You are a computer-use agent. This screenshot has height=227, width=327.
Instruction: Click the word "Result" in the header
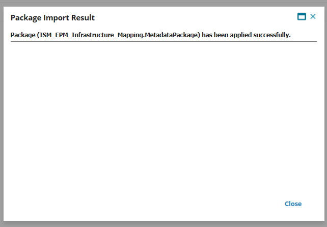[x=83, y=18]
